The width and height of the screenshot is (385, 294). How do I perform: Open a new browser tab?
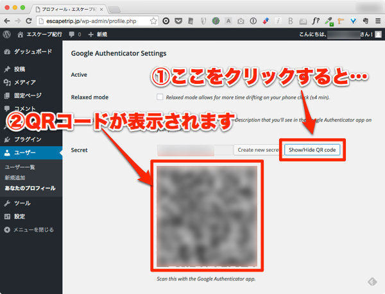coord(114,10)
